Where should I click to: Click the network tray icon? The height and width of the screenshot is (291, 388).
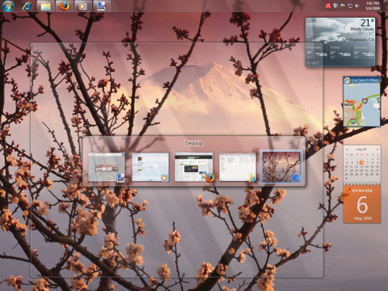point(350,6)
